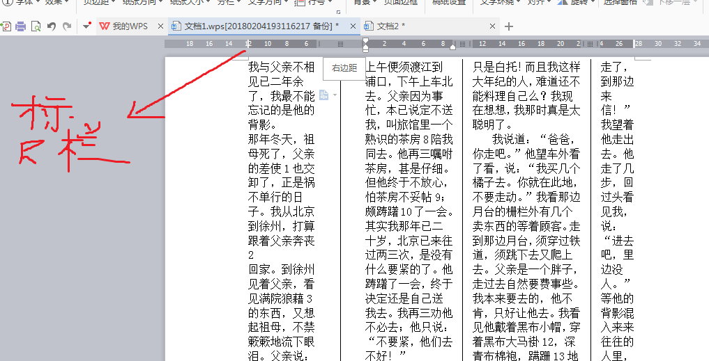Open a new document tab with plus button
Screen dimensions: 709x361
509,26
